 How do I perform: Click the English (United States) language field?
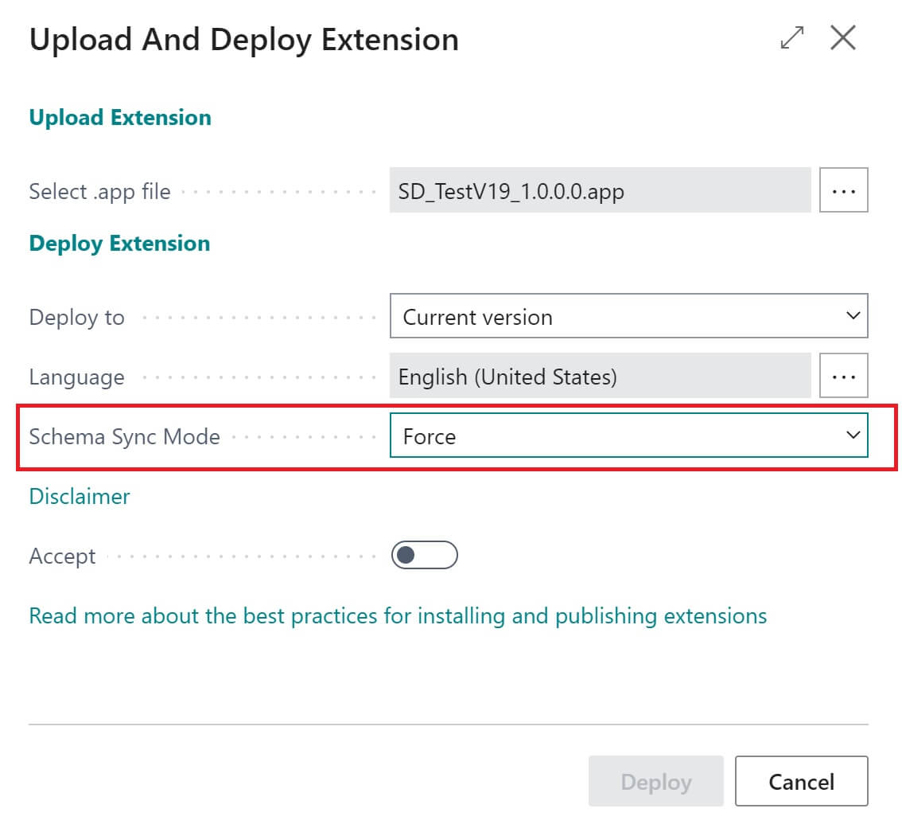600,376
